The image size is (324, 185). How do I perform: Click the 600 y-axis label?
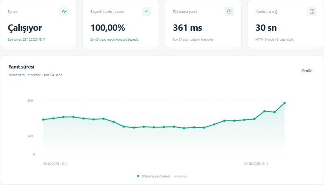point(30,101)
